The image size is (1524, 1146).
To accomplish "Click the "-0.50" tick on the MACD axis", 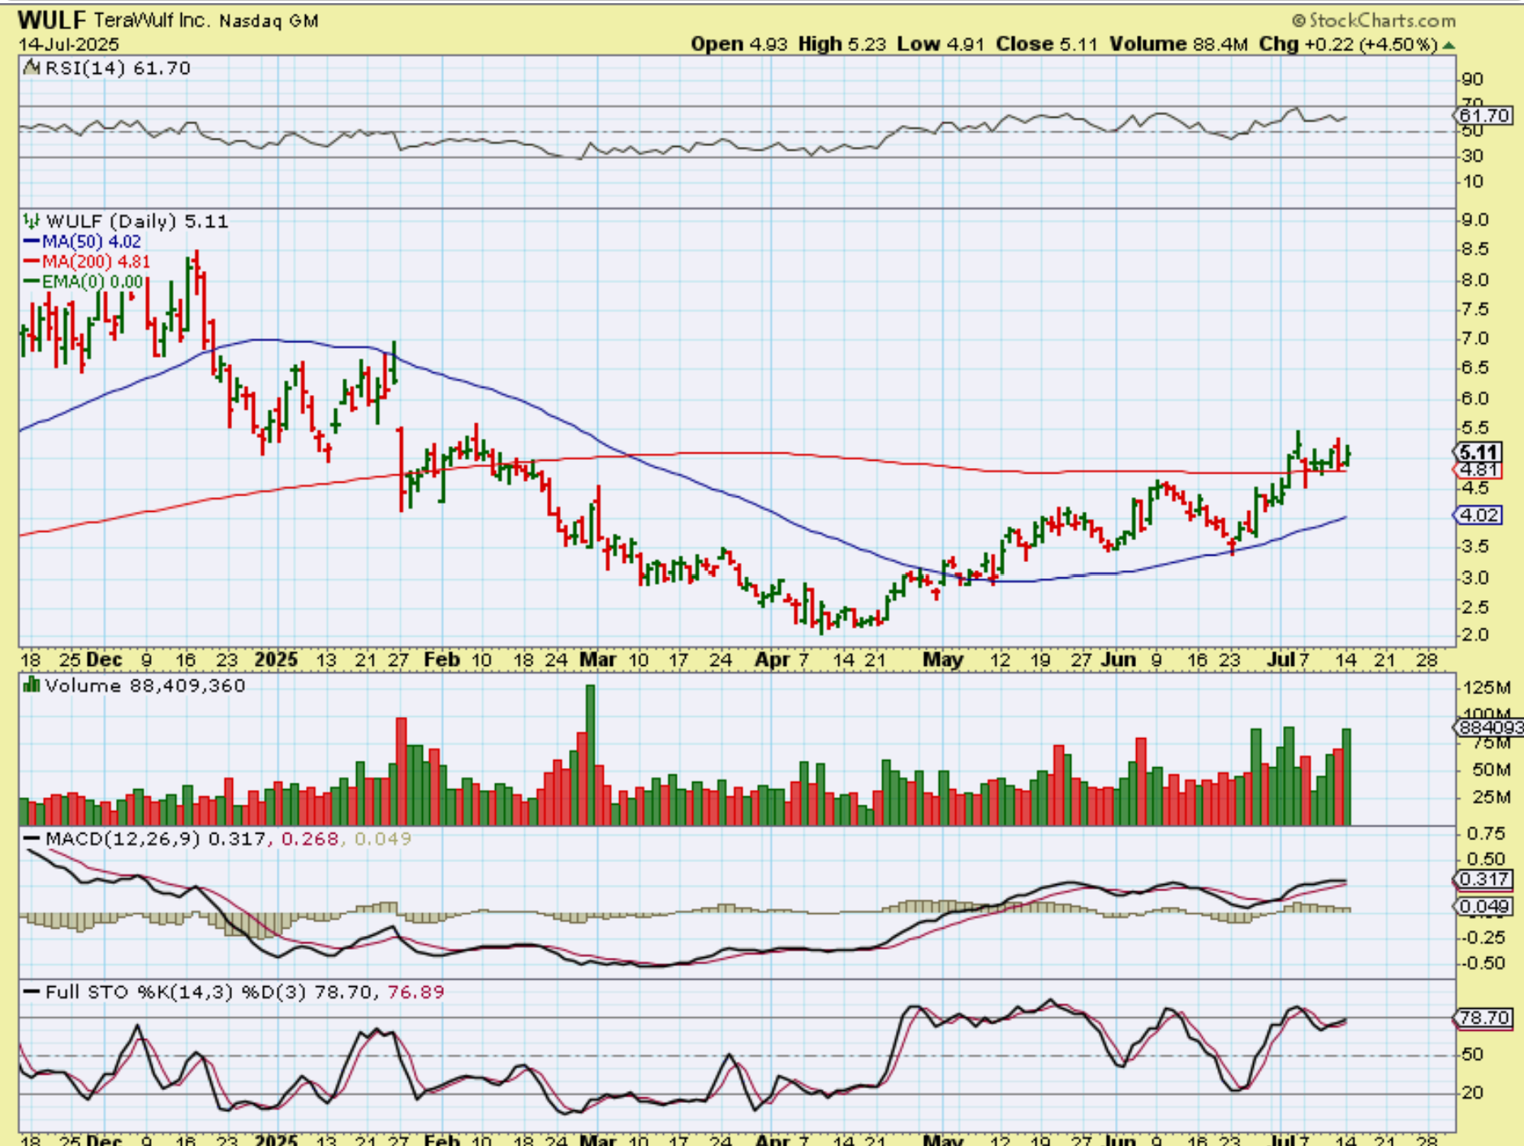I will pyautogui.click(x=1483, y=964).
